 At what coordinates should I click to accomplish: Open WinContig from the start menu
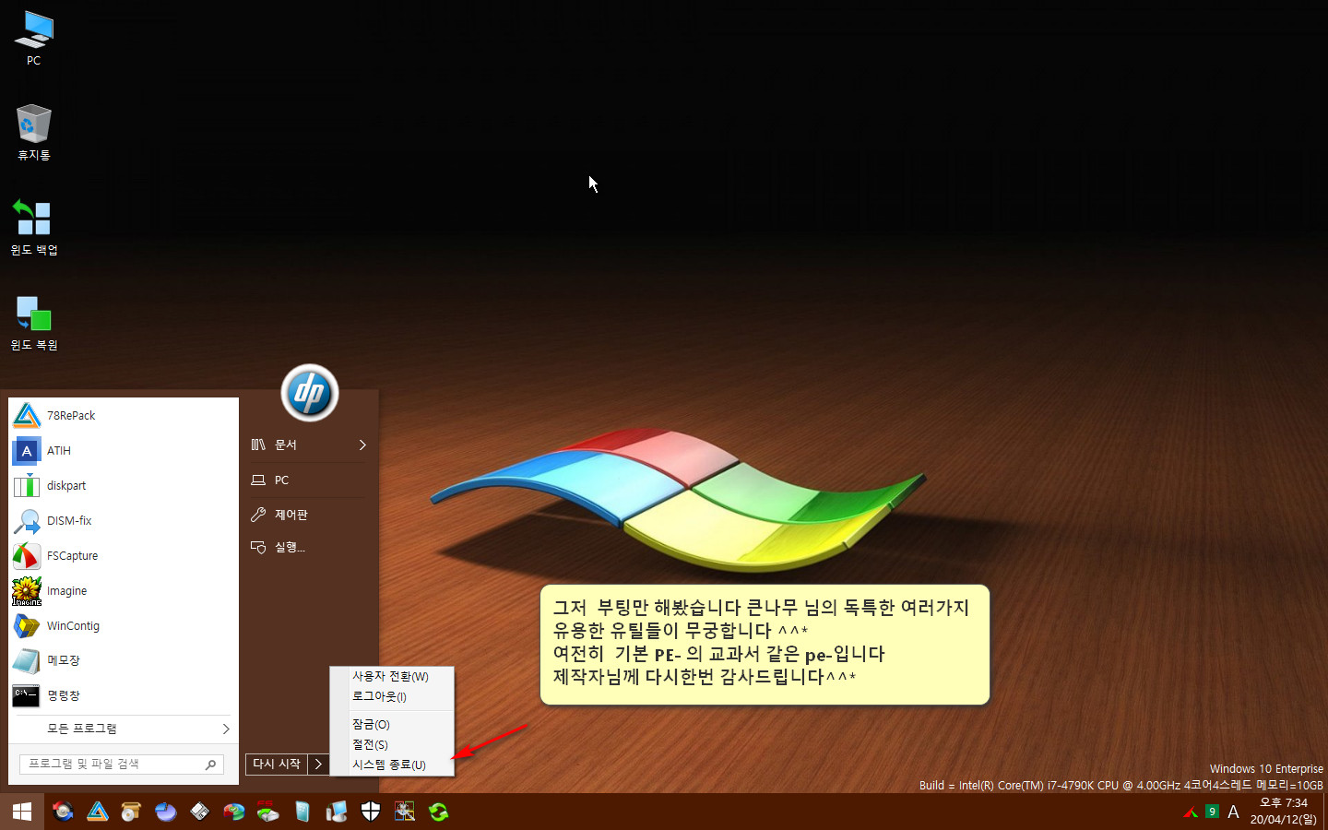[124, 626]
